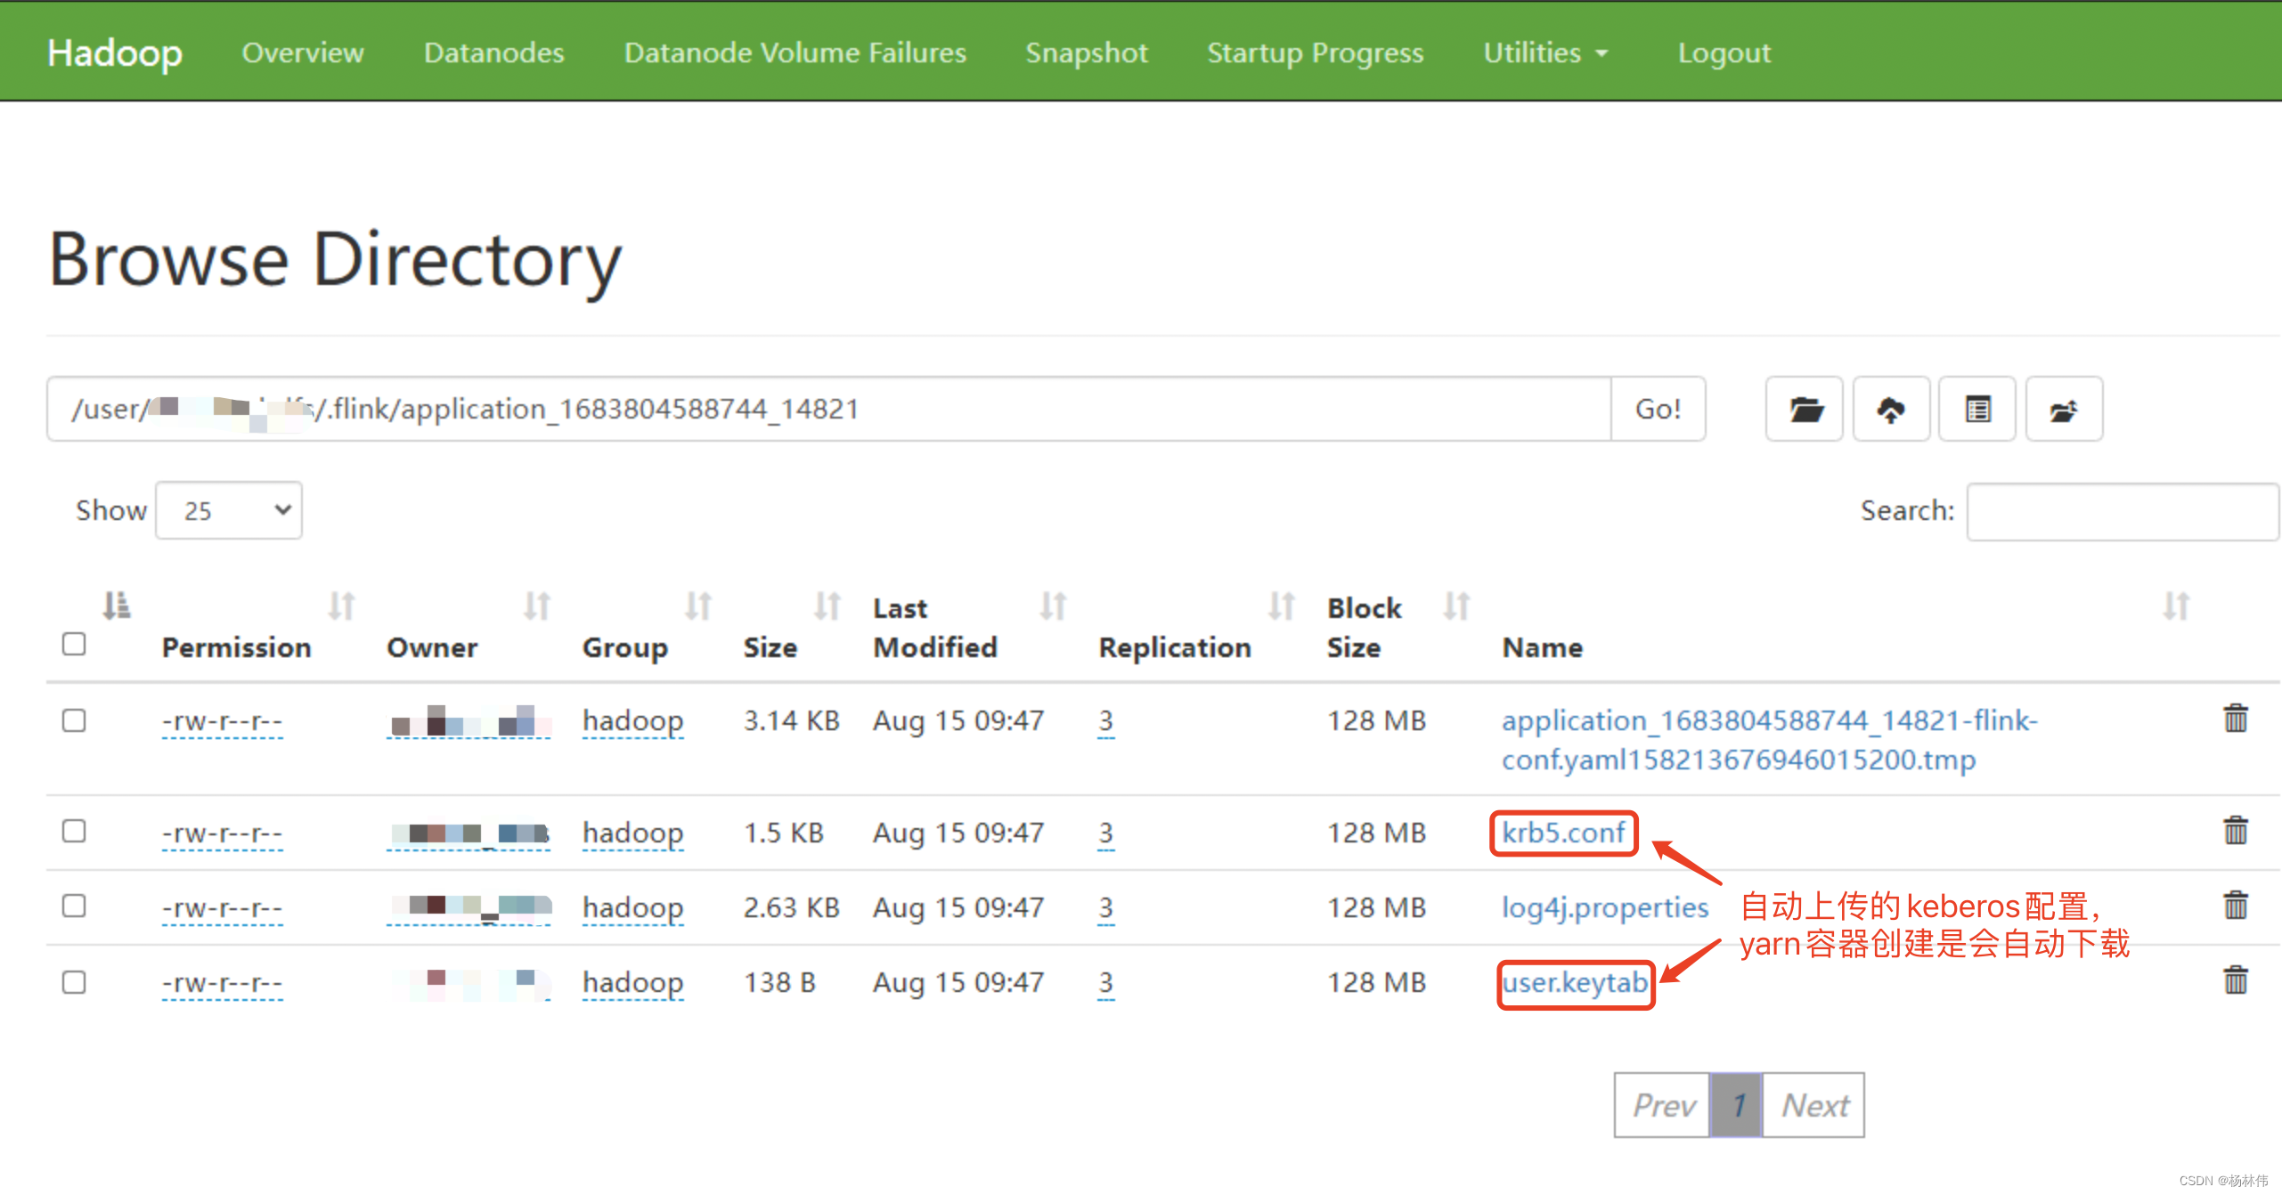The width and height of the screenshot is (2282, 1195).
Task: Expand the Utilities menu
Action: [1544, 53]
